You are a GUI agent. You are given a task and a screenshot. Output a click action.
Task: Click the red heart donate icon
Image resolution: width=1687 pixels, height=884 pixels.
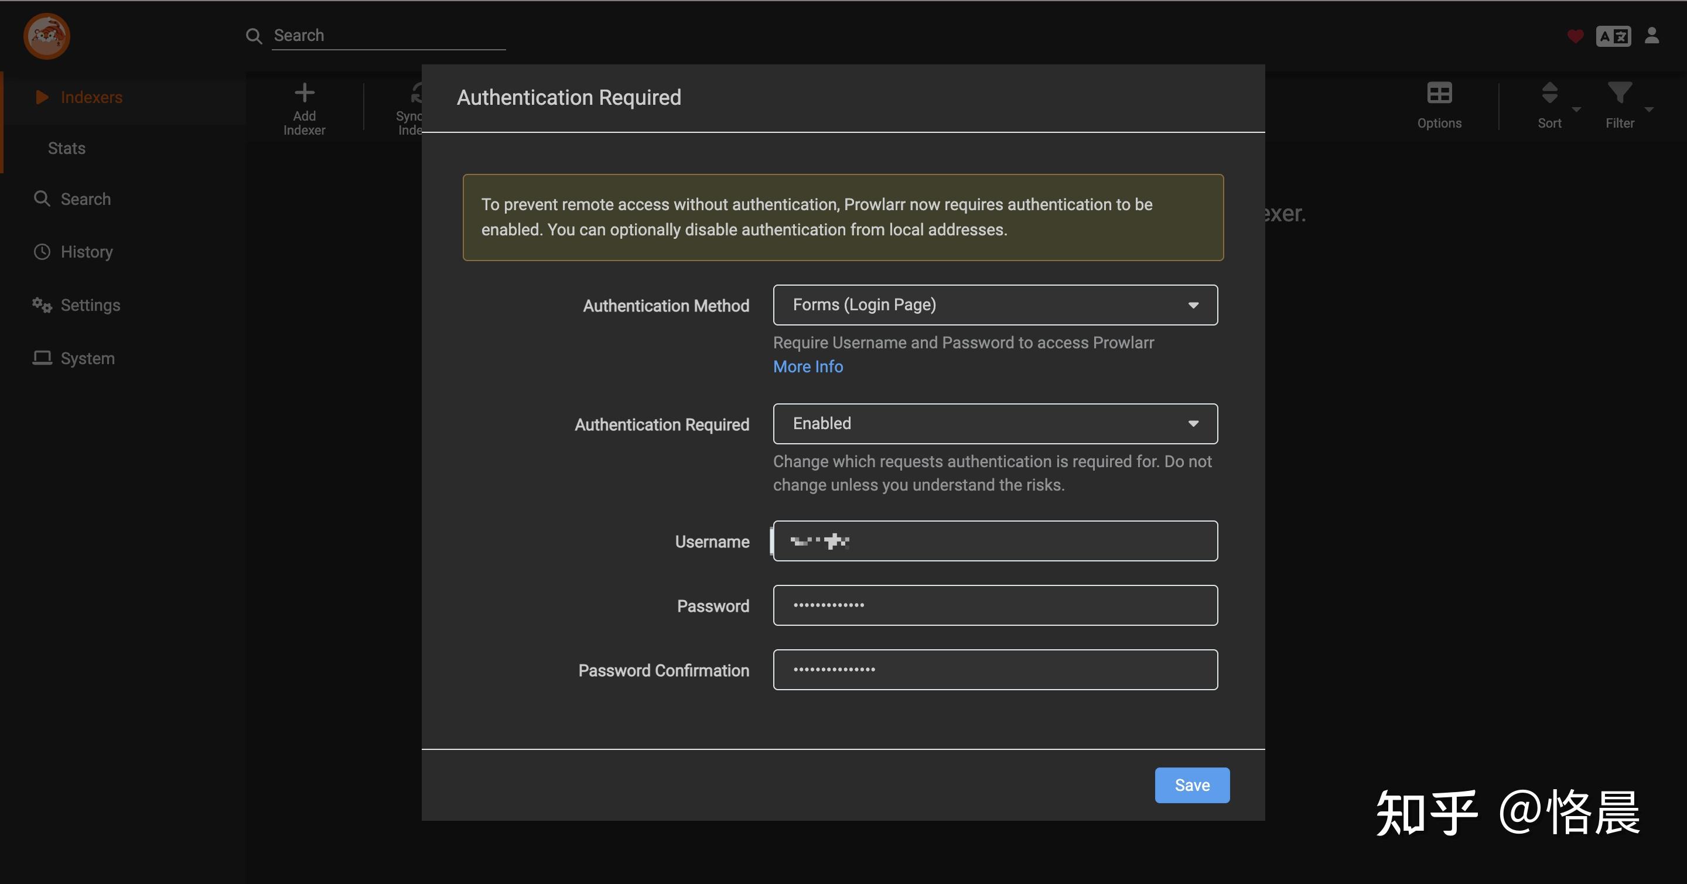[x=1575, y=36]
